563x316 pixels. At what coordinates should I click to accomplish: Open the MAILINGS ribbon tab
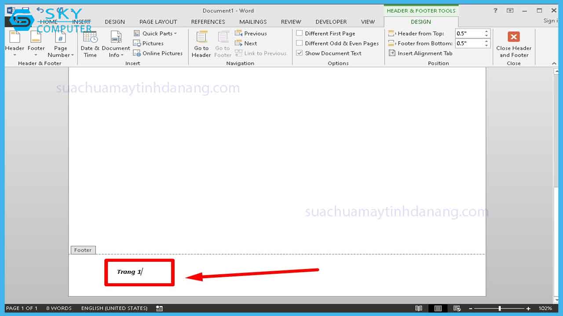(x=253, y=22)
